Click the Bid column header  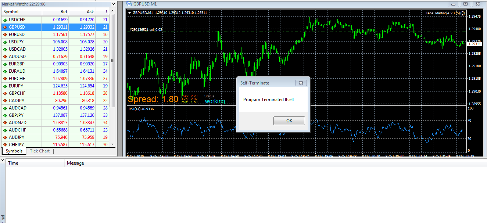click(x=55, y=12)
